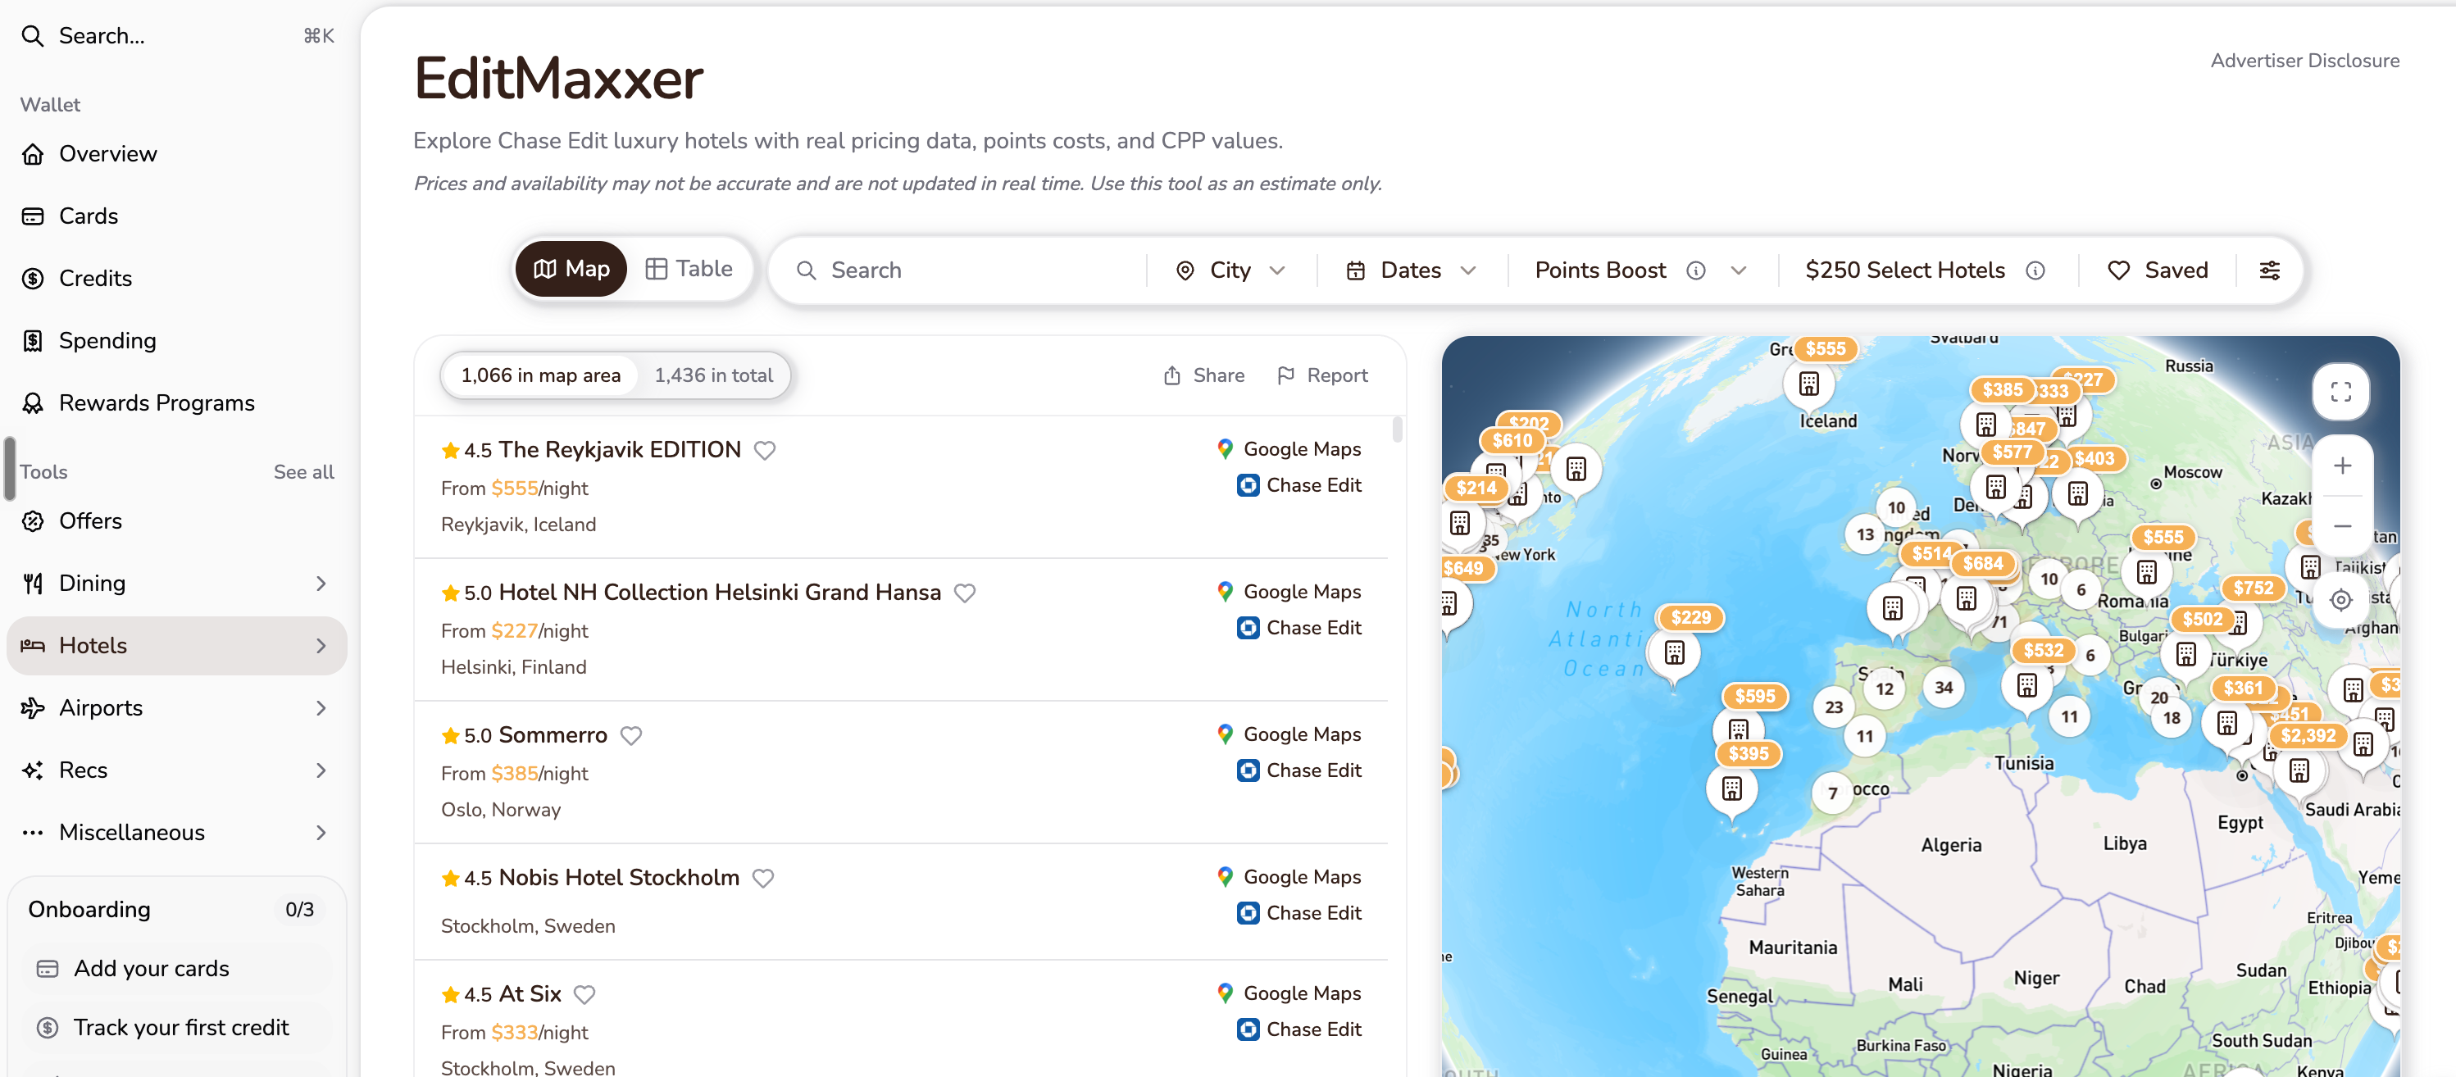Toggle the Saved hotels filter
This screenshot has height=1077, width=2456.
click(x=2158, y=270)
